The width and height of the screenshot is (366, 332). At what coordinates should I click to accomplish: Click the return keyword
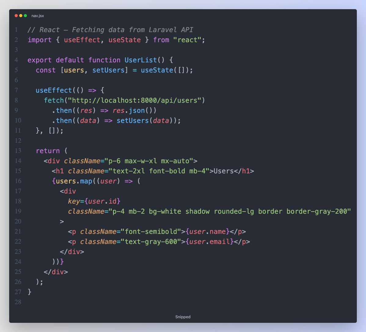tap(48, 151)
